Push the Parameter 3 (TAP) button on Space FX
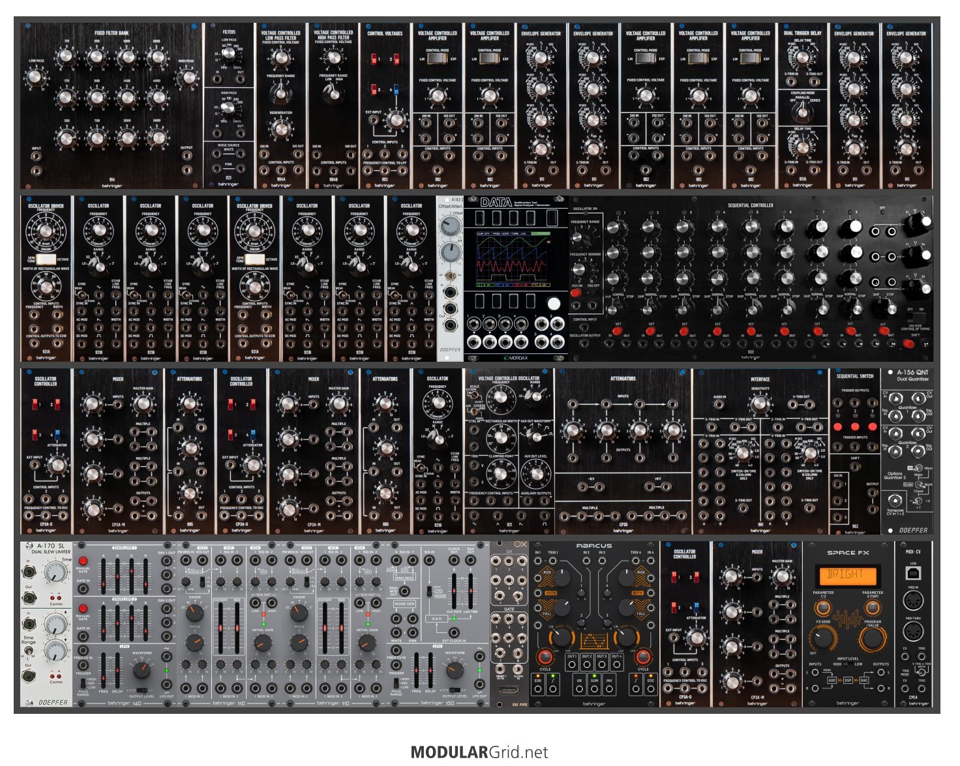Image resolution: width=960 pixels, height=766 pixels. click(x=873, y=608)
